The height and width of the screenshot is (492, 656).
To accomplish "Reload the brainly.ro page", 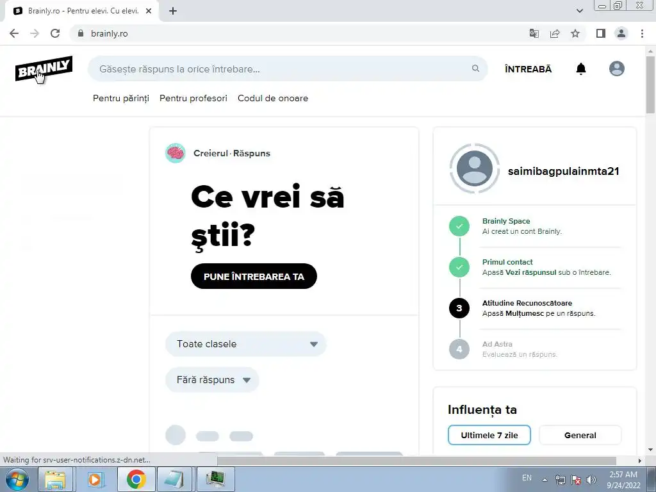I will pyautogui.click(x=55, y=33).
